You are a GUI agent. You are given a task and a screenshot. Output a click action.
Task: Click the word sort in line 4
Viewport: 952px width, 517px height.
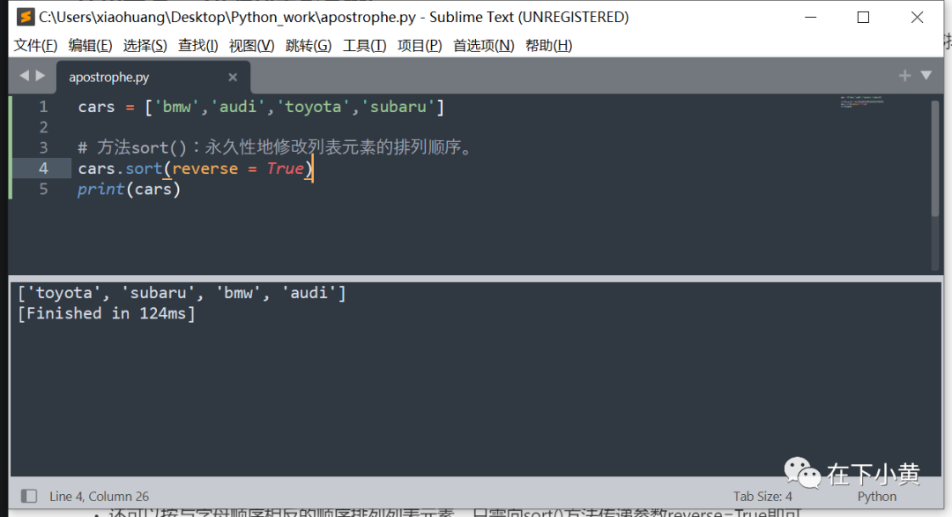click(144, 169)
